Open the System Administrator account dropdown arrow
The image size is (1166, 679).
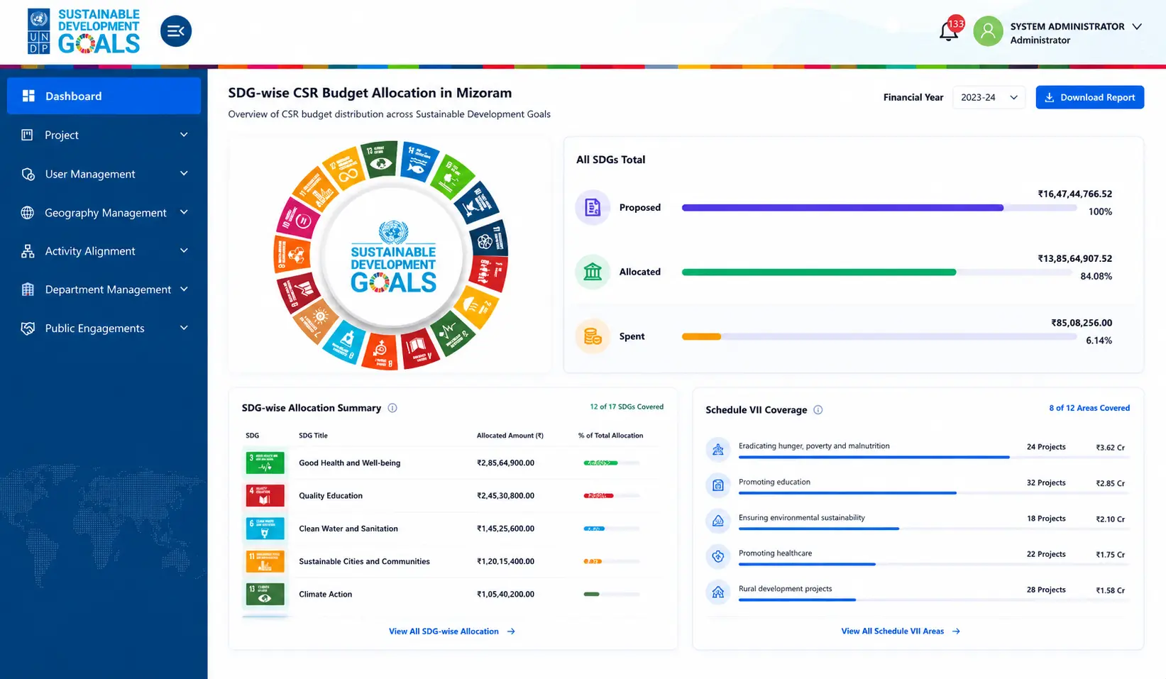1136,26
